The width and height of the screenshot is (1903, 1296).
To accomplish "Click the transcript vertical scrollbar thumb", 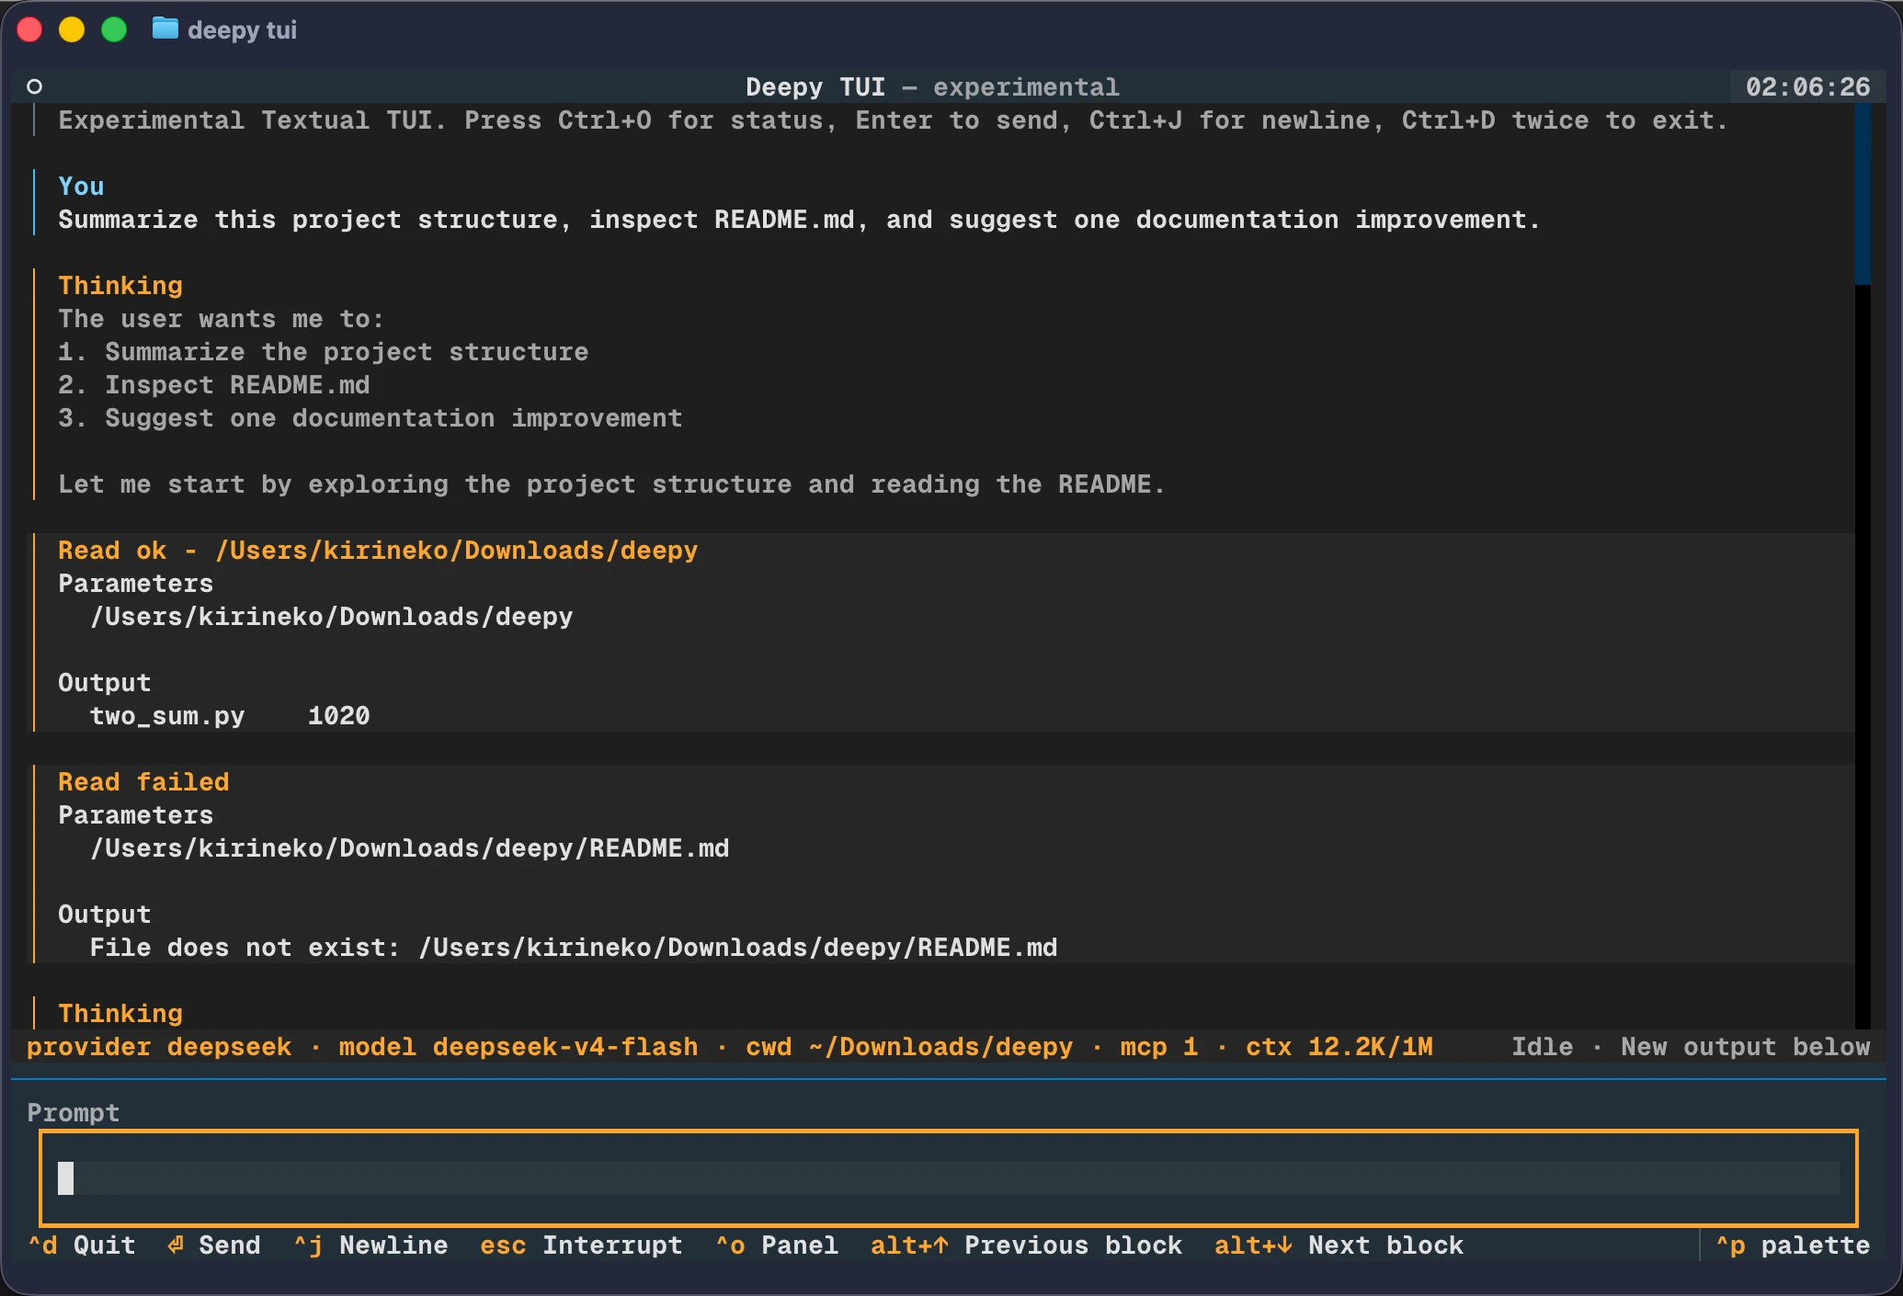I will 1863,194.
